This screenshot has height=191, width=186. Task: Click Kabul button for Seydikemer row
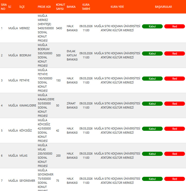click(x=152, y=179)
